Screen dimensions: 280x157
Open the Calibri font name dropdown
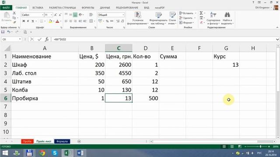click(x=43, y=15)
